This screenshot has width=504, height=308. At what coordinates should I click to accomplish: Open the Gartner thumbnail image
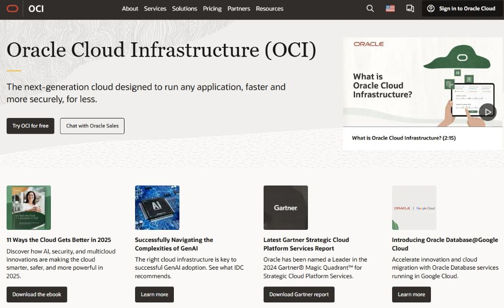point(286,208)
